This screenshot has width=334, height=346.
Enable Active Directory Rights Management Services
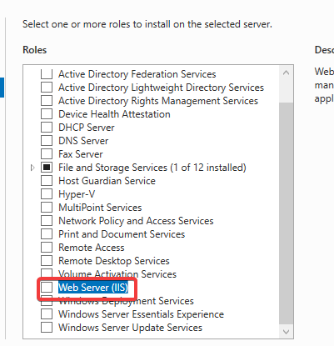click(47, 101)
